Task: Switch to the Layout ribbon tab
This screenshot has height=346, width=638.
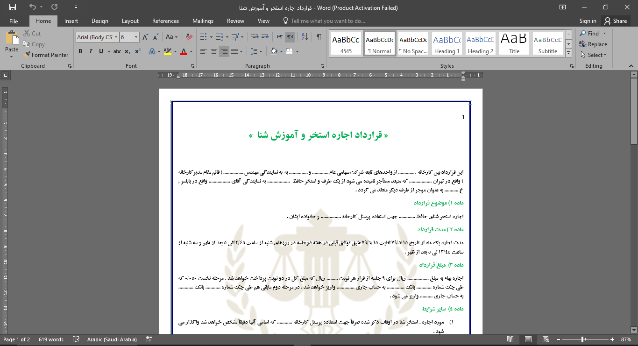Action: 130,21
